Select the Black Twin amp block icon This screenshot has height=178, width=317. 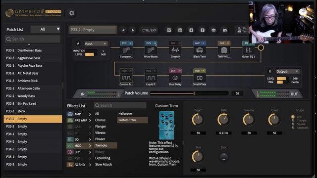(199, 50)
